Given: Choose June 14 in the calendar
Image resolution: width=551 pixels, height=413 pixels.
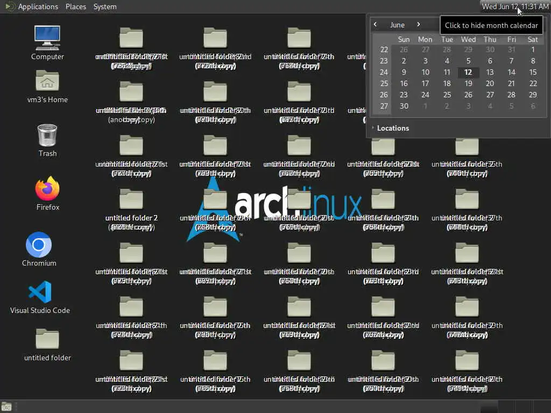Looking at the screenshot, I should (x=511, y=72).
